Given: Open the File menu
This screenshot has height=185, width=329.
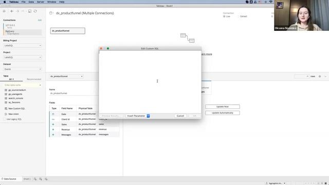Looking at the screenshot, I should pos(24,2).
